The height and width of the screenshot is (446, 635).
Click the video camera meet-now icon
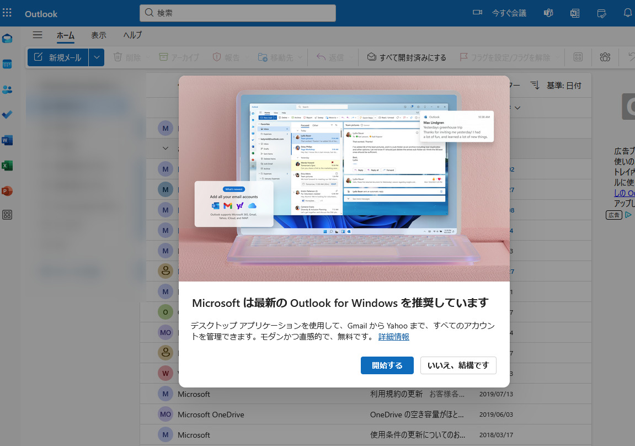click(477, 13)
